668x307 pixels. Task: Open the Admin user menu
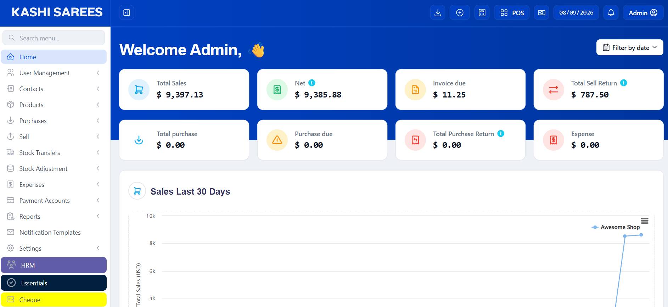[643, 13]
